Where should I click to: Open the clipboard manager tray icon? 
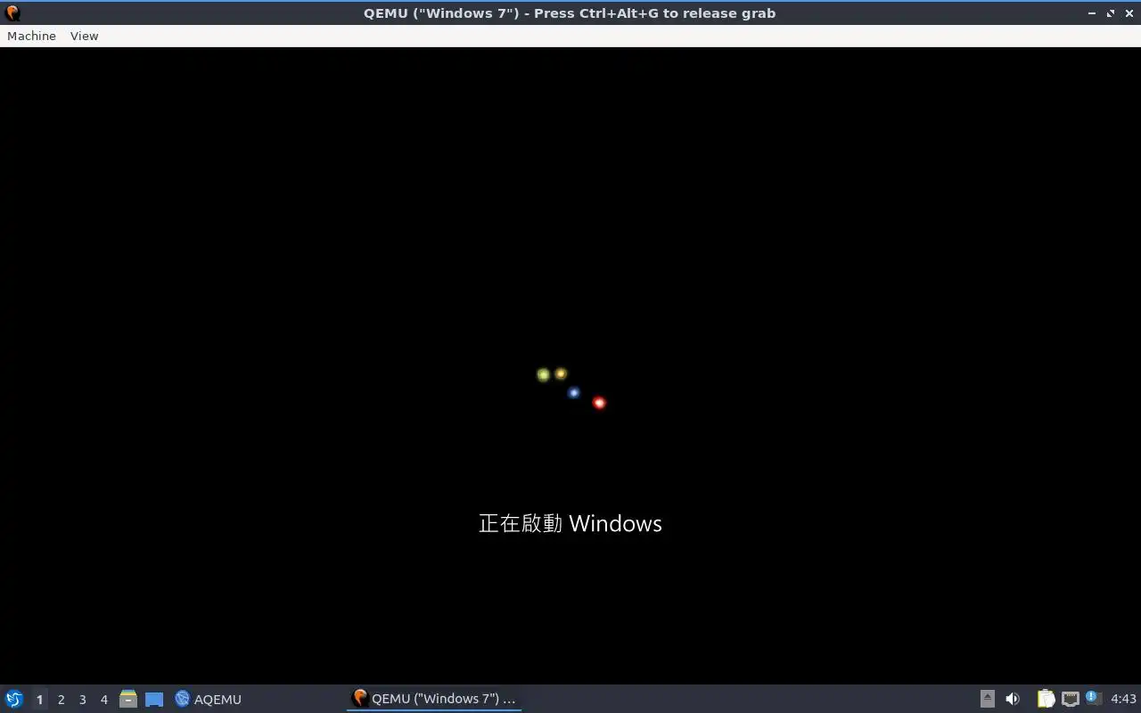tap(1046, 699)
